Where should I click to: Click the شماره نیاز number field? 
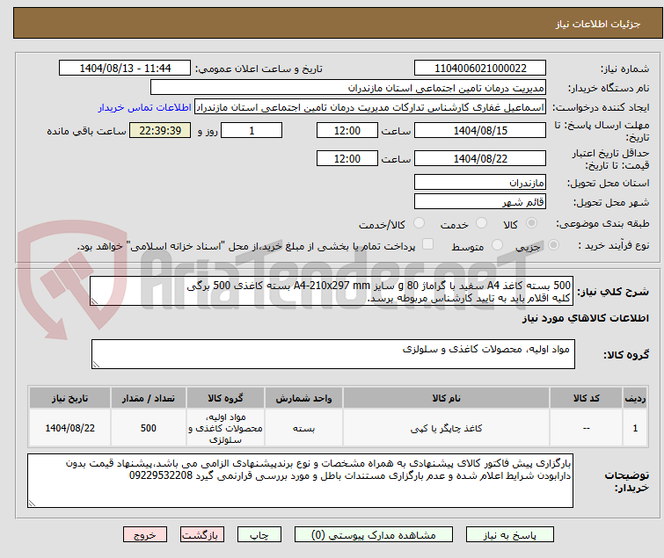480,69
